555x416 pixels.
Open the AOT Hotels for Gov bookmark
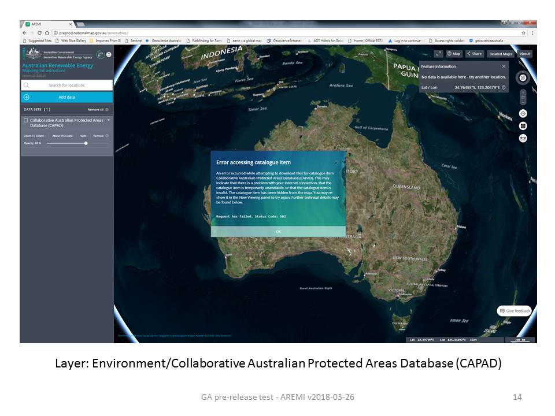point(325,40)
